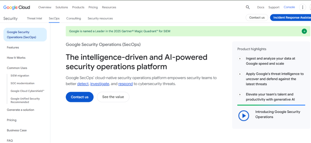Open the Pricing top menu item
The height and width of the screenshot is (143, 311).
[93, 7]
